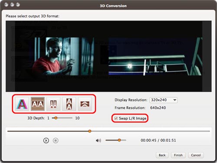Image resolution: width=217 pixels, height=163 pixels.
Task: Click the 640x240 frame resolution value
Action: 158,108
